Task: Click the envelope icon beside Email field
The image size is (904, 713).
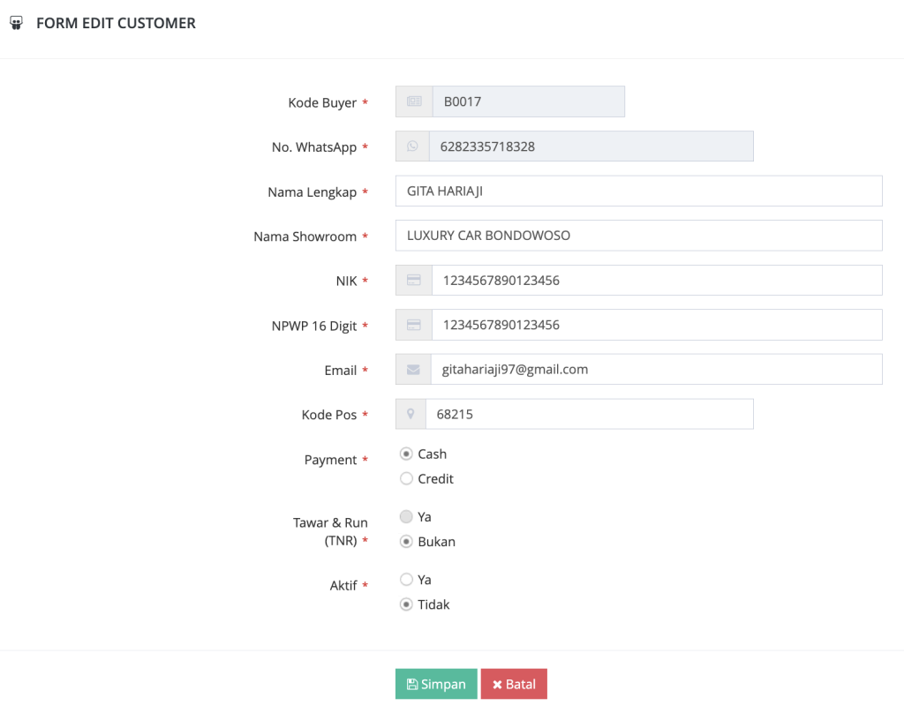Action: pyautogui.click(x=414, y=370)
